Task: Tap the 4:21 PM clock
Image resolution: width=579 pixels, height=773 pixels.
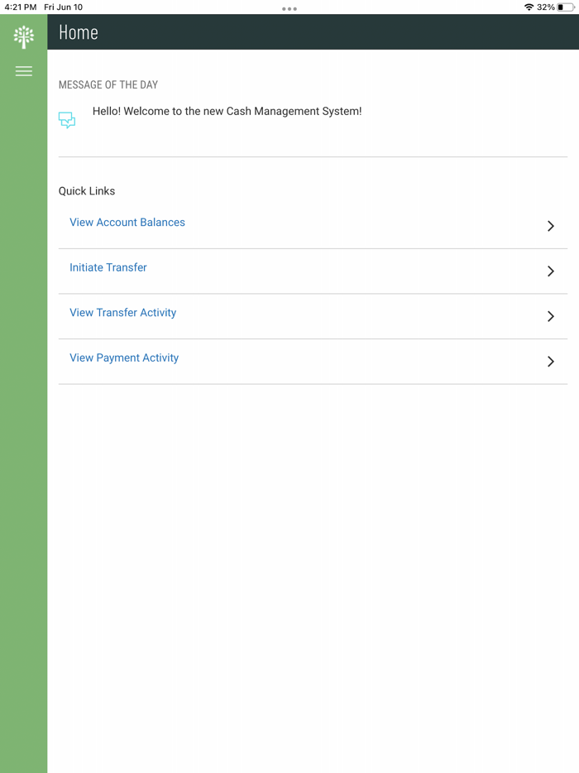Action: point(20,7)
